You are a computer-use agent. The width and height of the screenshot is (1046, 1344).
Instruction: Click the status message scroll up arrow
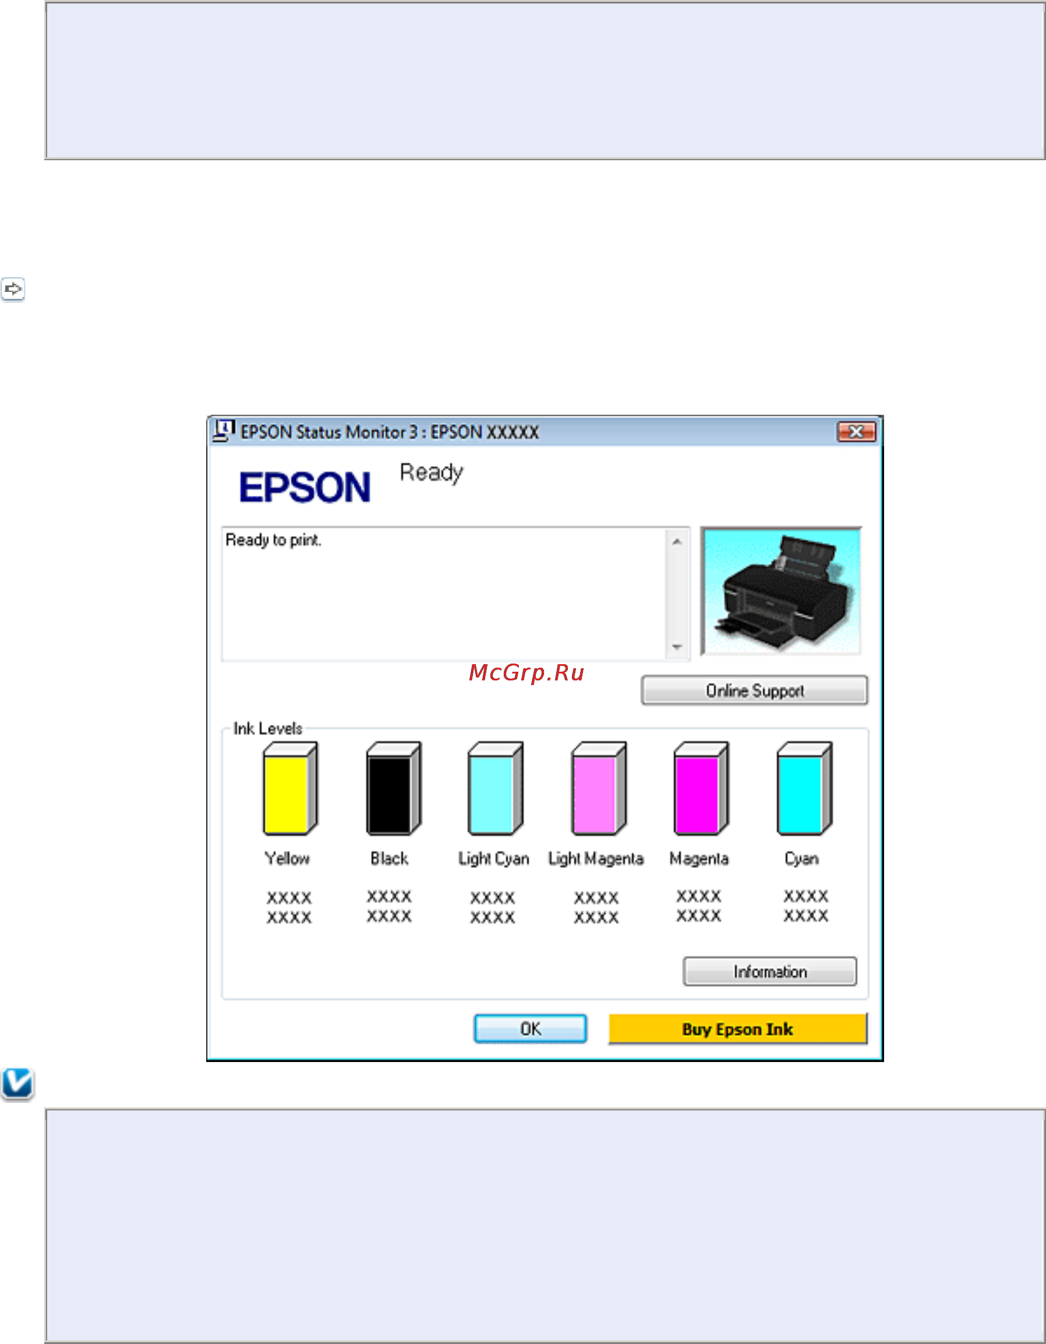(677, 542)
